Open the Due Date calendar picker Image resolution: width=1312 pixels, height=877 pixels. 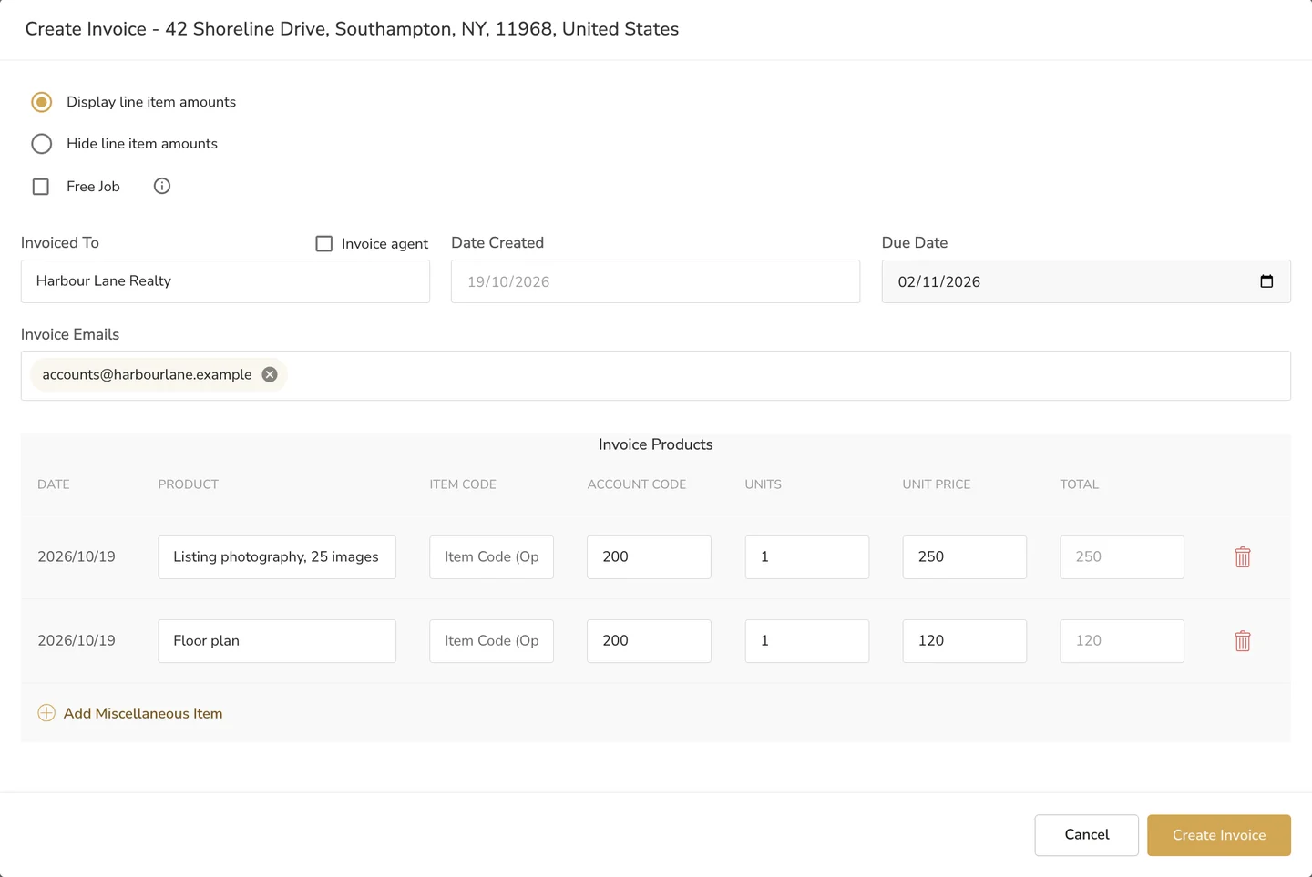point(1266,281)
